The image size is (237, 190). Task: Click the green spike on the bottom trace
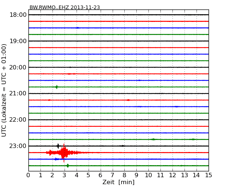[x=67, y=166]
